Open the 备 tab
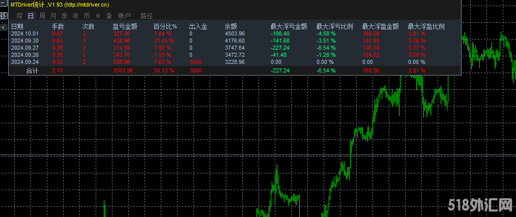Image resolution: width=516 pixels, height=217 pixels. click(109, 16)
